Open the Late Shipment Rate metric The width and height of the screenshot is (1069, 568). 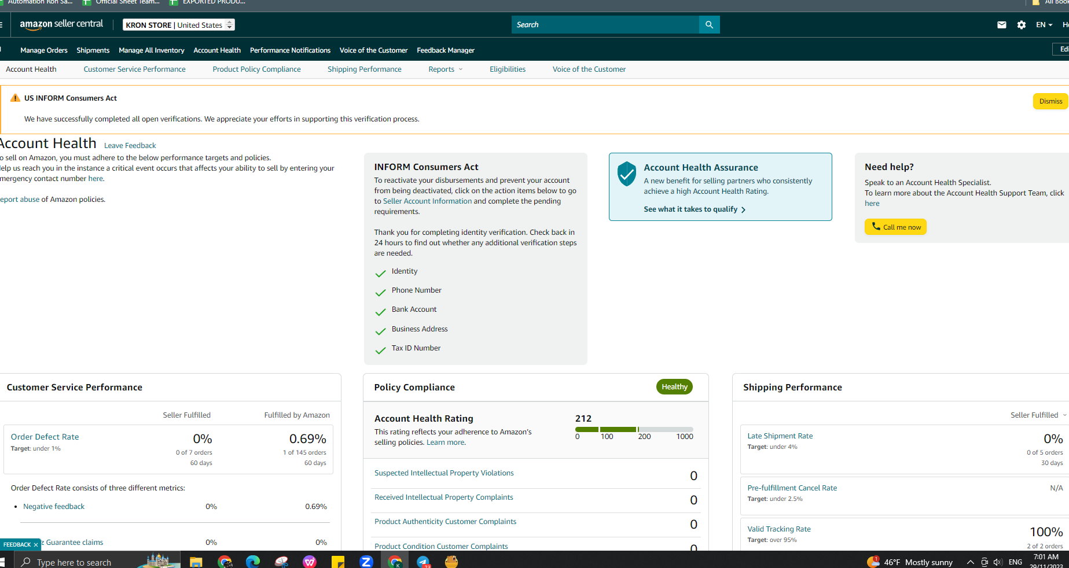[x=780, y=436]
